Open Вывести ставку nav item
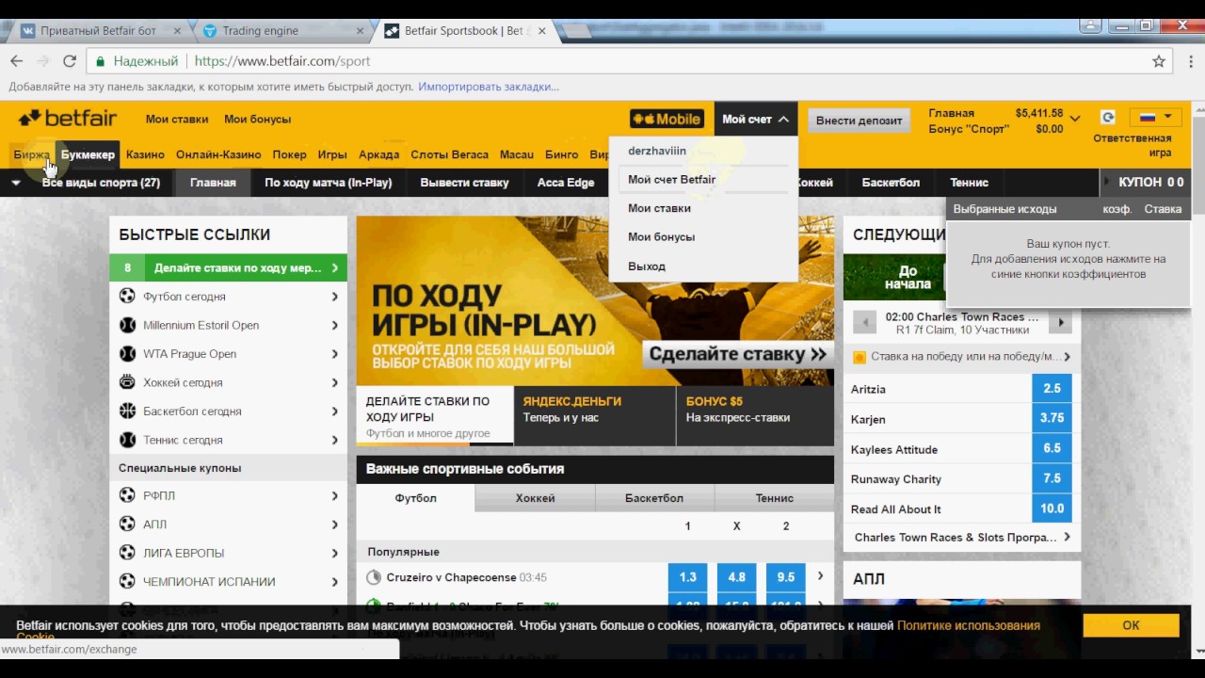Image resolution: width=1205 pixels, height=678 pixels. coord(464,183)
